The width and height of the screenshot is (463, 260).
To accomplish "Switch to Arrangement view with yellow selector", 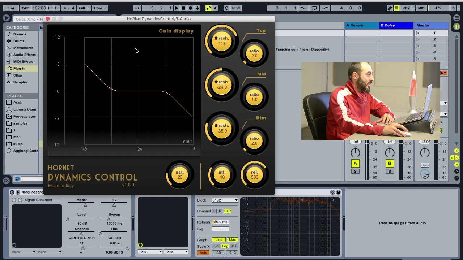I will point(456,27).
